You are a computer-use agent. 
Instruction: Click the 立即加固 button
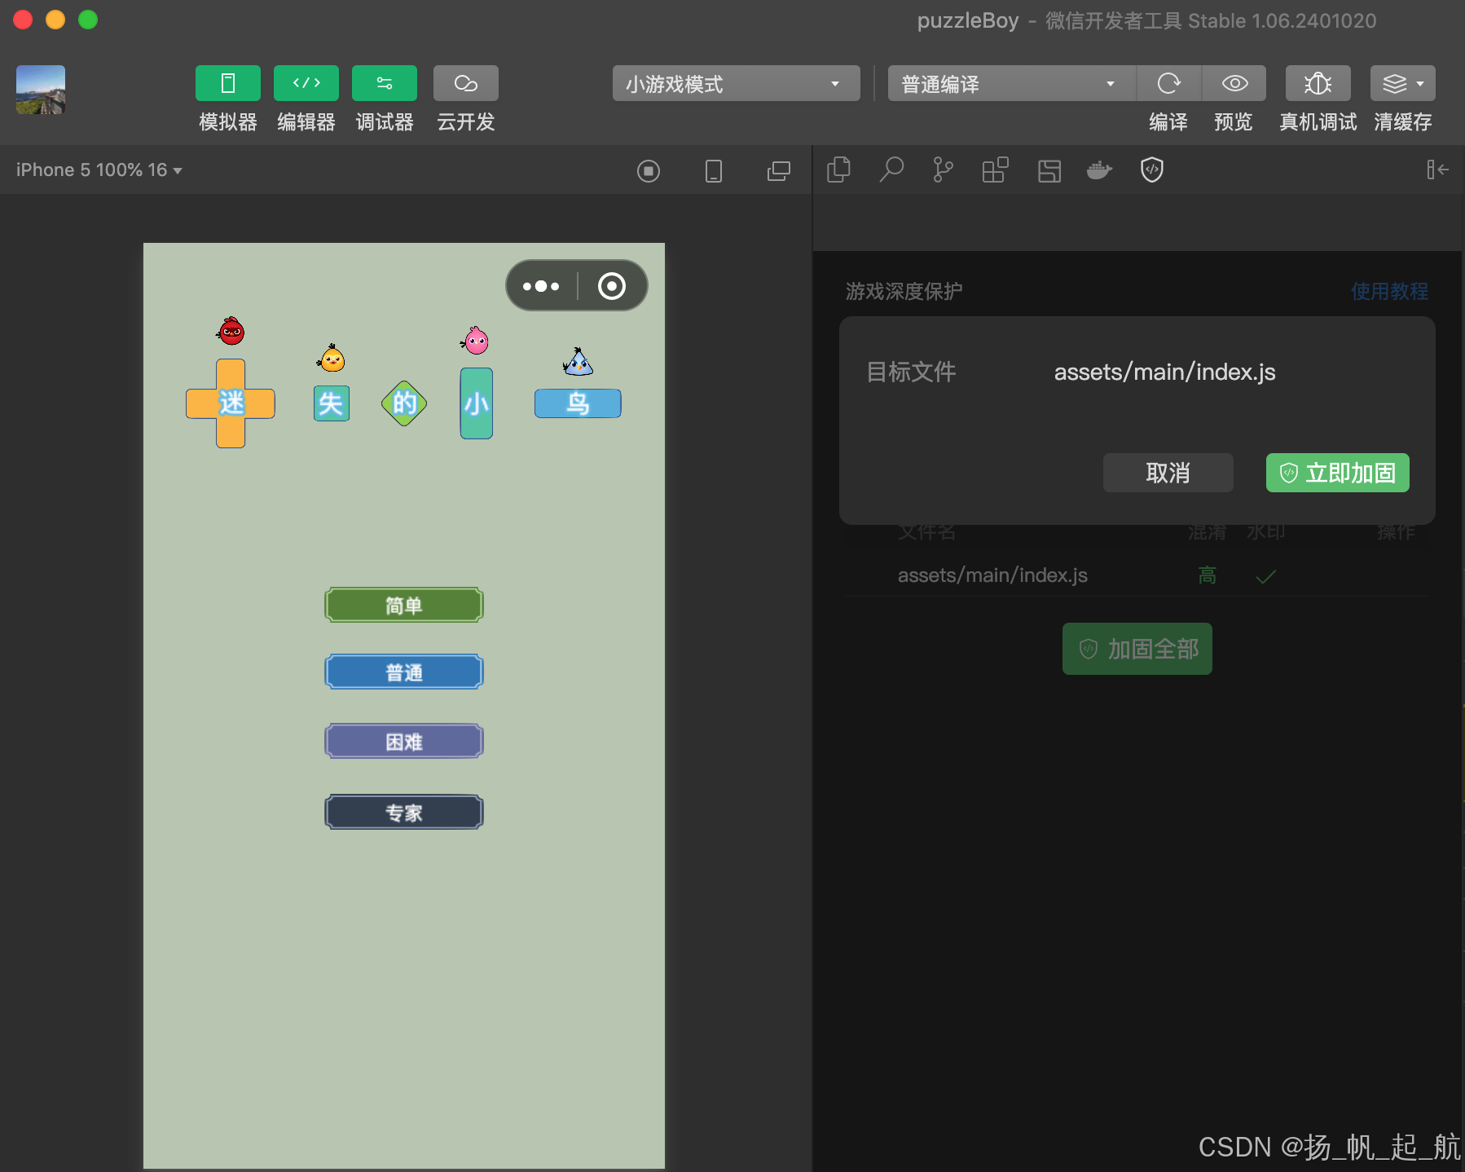pyautogui.click(x=1337, y=473)
